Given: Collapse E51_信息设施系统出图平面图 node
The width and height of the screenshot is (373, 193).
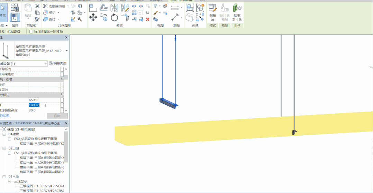Looking at the screenshot, I should [x=10, y=153].
